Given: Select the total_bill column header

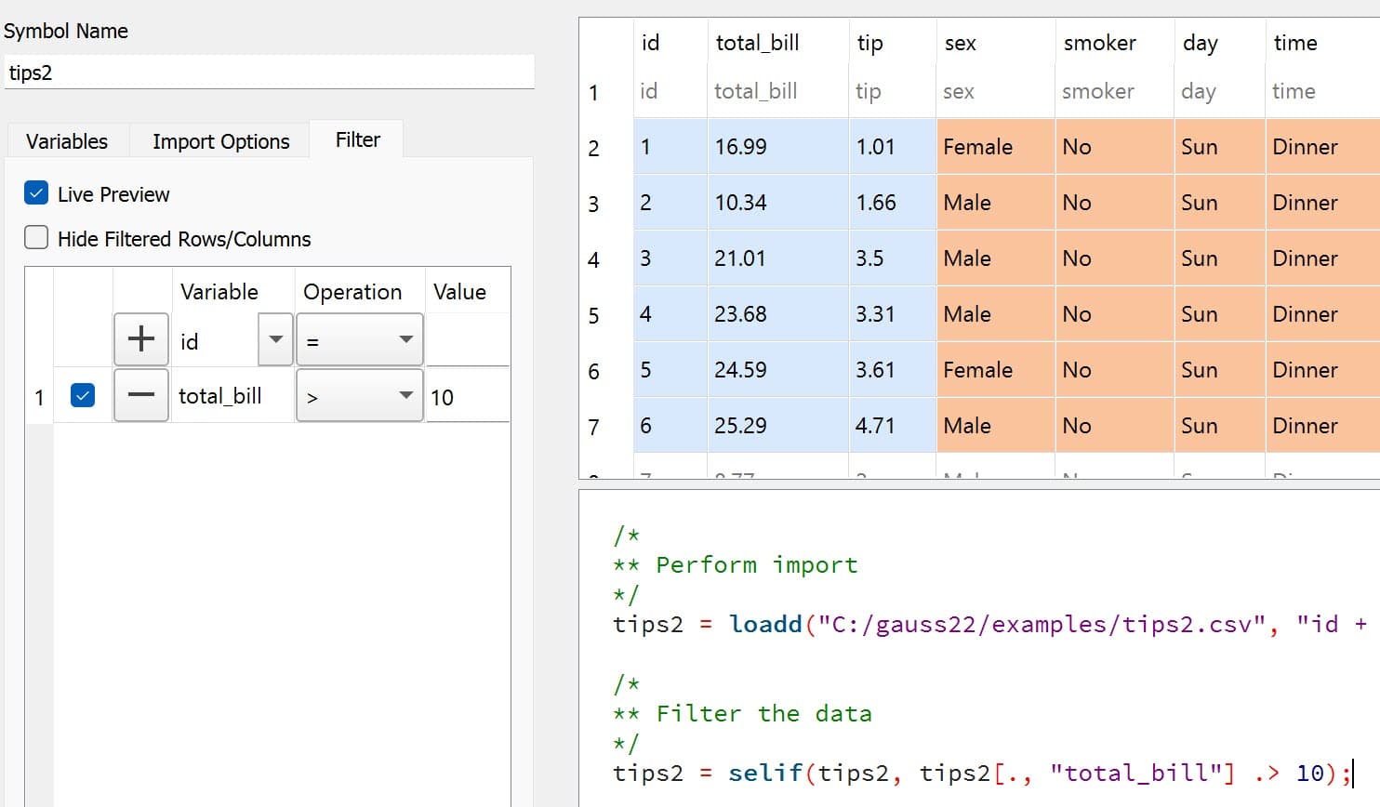Looking at the screenshot, I should 757,43.
